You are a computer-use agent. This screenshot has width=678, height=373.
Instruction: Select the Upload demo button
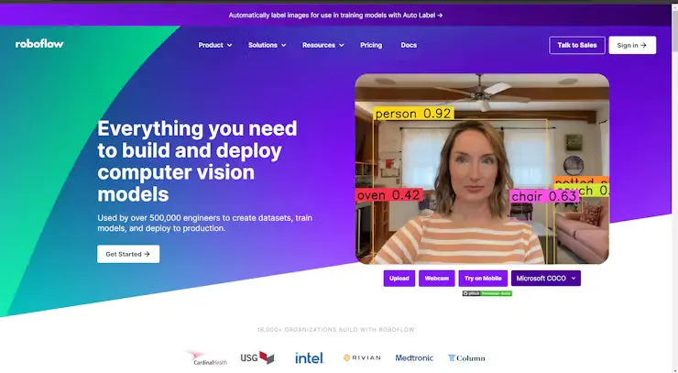399,279
